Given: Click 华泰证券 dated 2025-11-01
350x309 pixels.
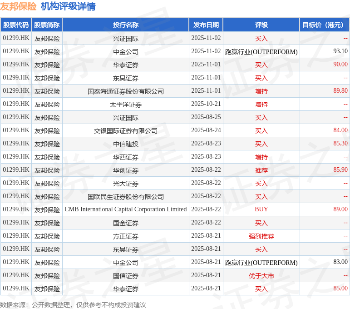Looking at the screenshot, I should (x=126, y=65).
